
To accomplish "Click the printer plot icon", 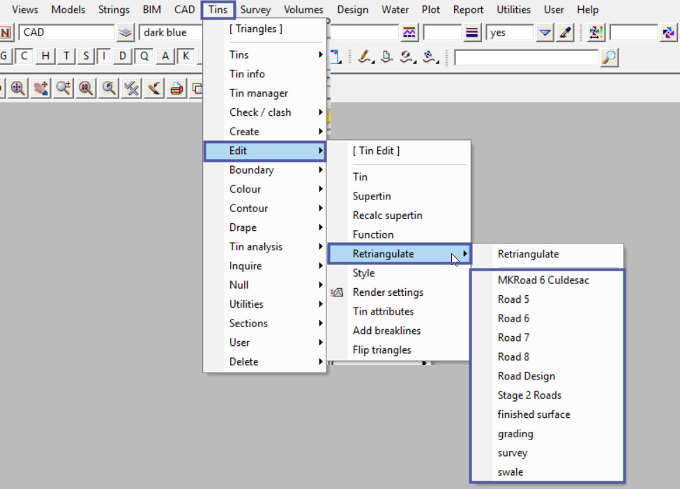I will [x=177, y=88].
